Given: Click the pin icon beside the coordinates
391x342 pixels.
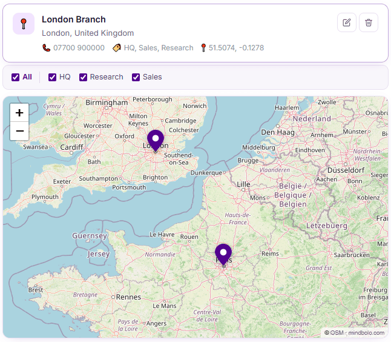Looking at the screenshot, I should pyautogui.click(x=203, y=47).
